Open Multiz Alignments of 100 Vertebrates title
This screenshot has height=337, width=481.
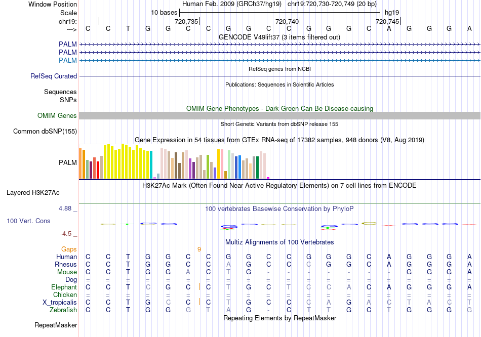(x=279, y=242)
